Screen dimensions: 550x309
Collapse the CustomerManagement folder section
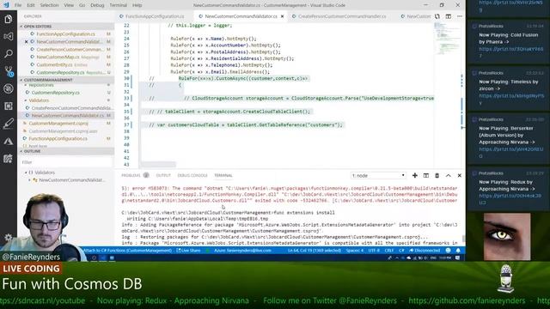(66, 80)
